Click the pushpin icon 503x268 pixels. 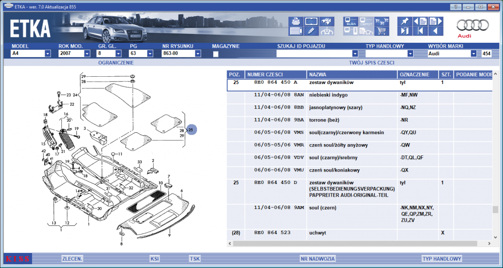(405, 22)
